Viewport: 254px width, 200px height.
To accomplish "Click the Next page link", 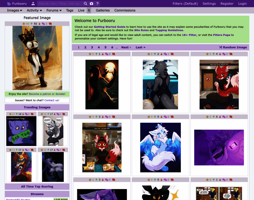I will [126, 47].
